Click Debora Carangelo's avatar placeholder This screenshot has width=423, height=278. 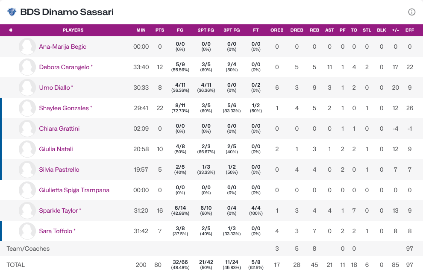pos(27,67)
